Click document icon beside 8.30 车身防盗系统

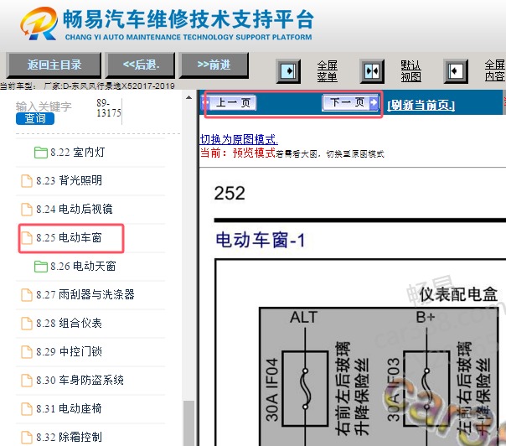27,381
